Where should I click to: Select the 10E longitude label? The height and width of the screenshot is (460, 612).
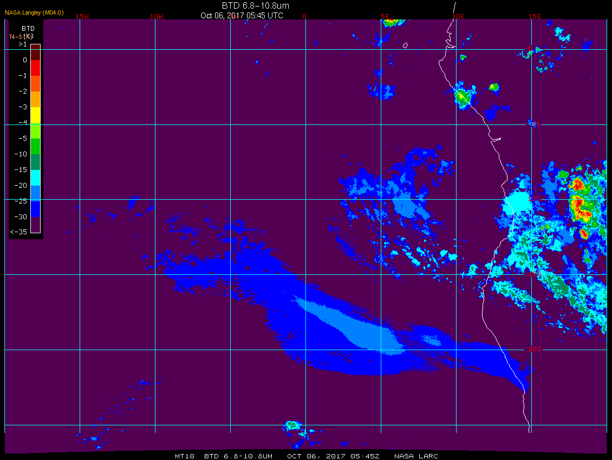coord(459,16)
